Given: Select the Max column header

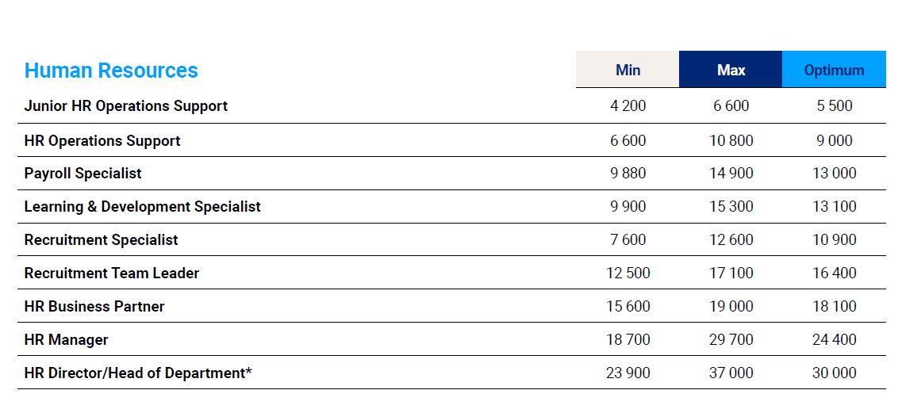Looking at the screenshot, I should pos(731,70).
